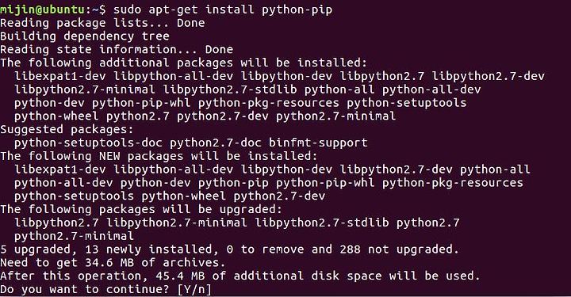
Task: Click 'Suggested packages:' heading
Action: point(67,129)
